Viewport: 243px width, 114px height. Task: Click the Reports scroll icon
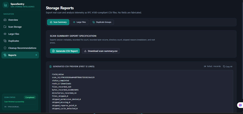(5, 55)
